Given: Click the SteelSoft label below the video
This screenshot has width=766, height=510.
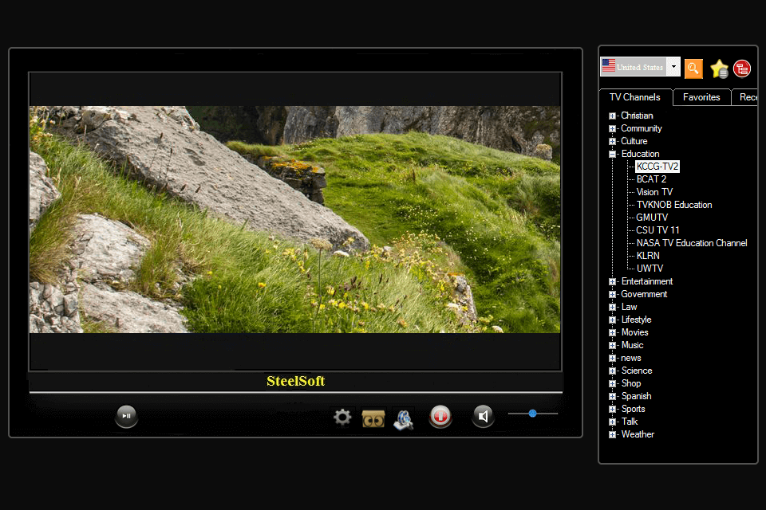Looking at the screenshot, I should click(295, 382).
